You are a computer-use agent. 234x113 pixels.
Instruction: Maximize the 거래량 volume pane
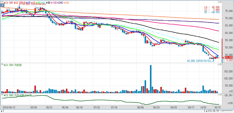(x=219, y=64)
